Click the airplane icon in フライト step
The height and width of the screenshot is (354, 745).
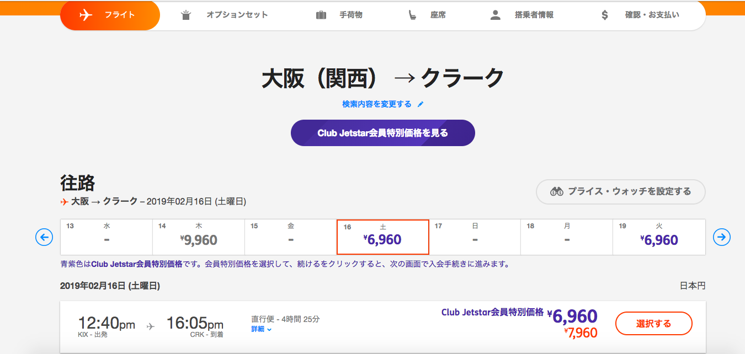(x=86, y=15)
